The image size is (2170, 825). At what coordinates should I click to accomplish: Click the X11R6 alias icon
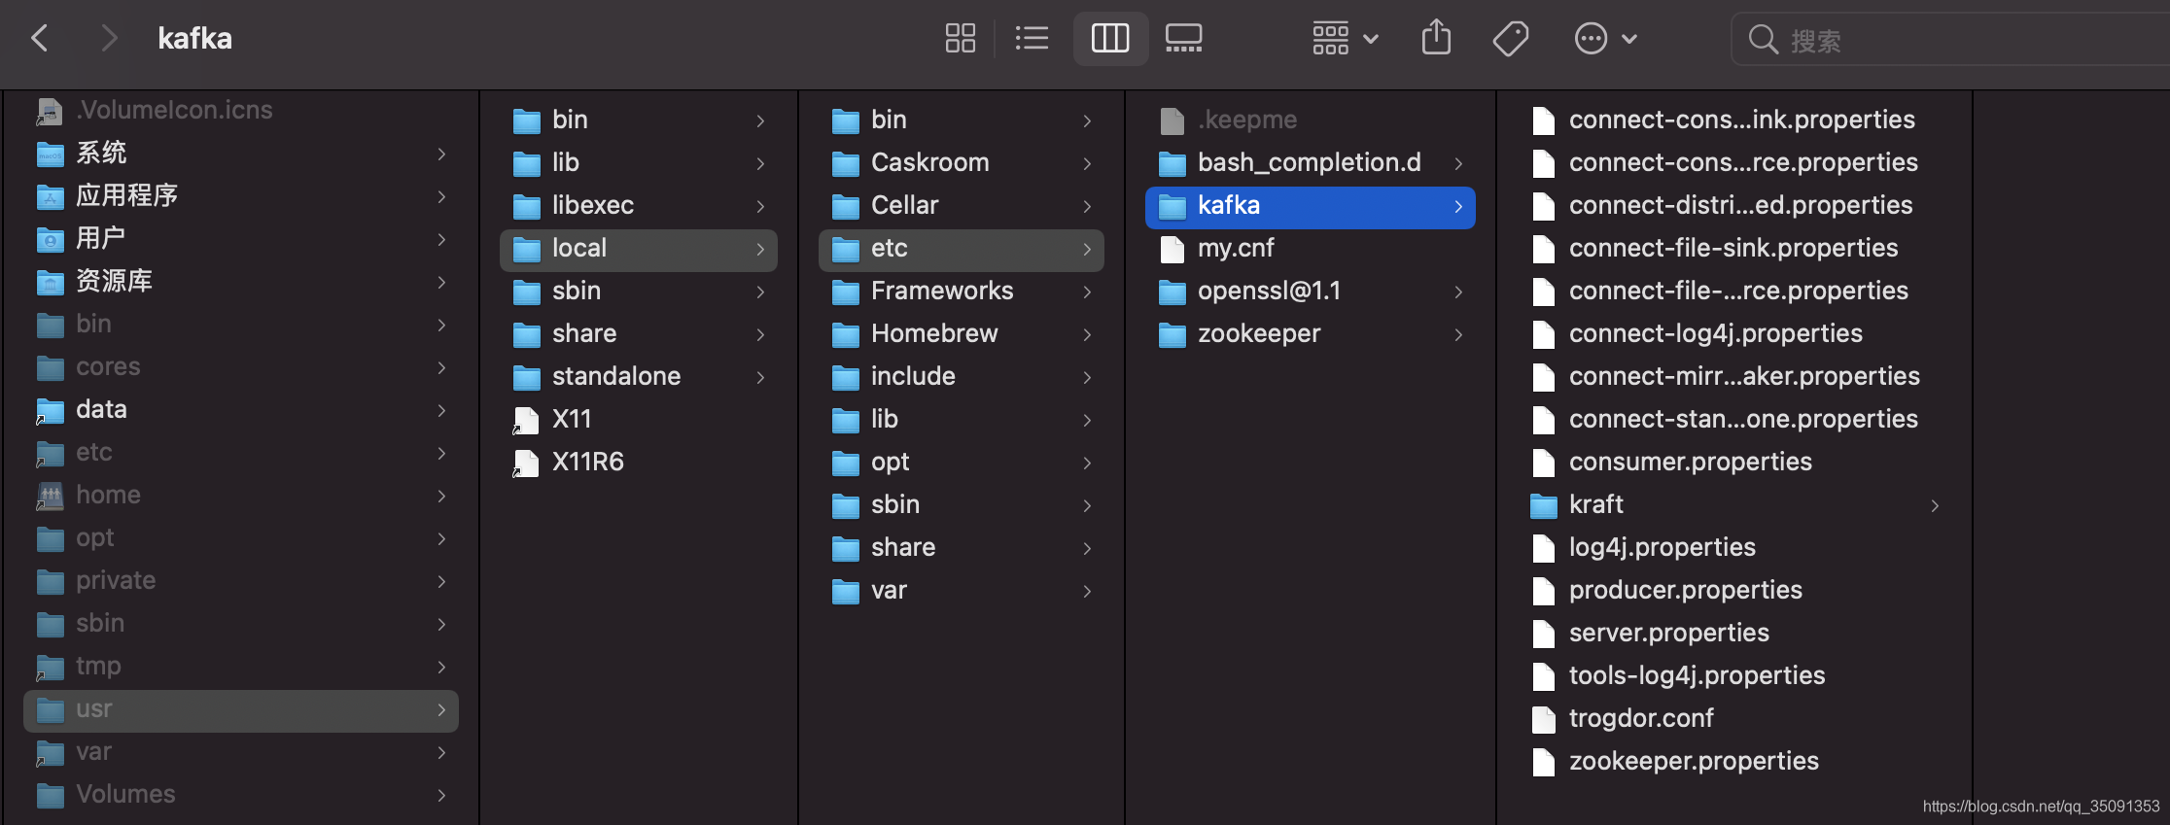526,463
